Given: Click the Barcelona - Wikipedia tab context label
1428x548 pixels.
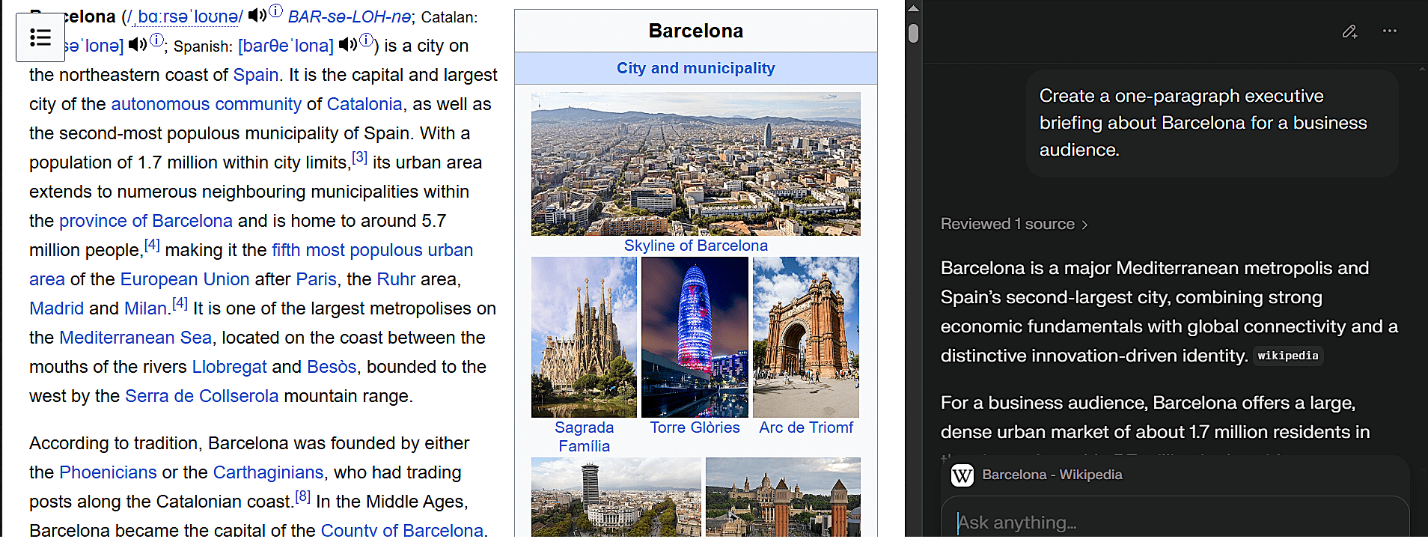Looking at the screenshot, I should pos(1052,475).
